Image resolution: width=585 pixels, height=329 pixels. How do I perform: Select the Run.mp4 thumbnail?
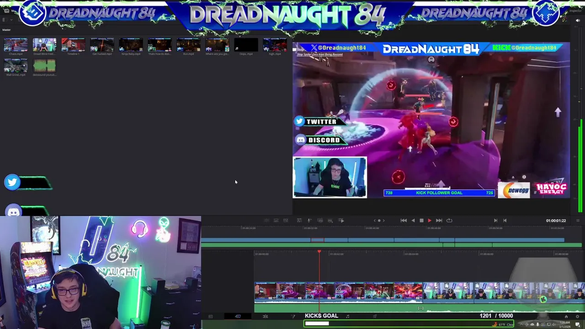click(188, 45)
